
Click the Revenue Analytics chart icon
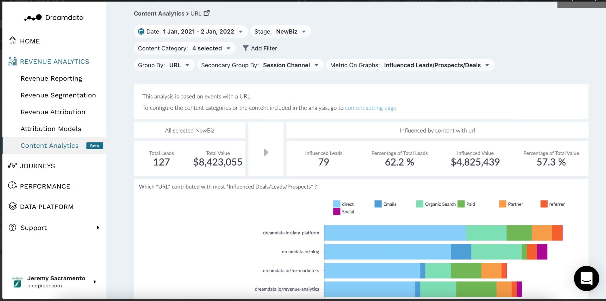[13, 61]
